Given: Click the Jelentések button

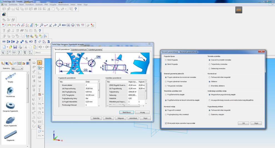Looking at the screenshot, I should [133, 118].
